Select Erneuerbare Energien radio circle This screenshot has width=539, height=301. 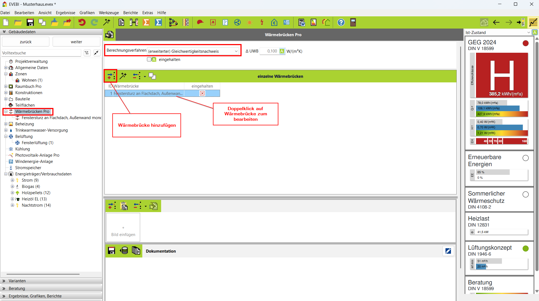tap(525, 158)
